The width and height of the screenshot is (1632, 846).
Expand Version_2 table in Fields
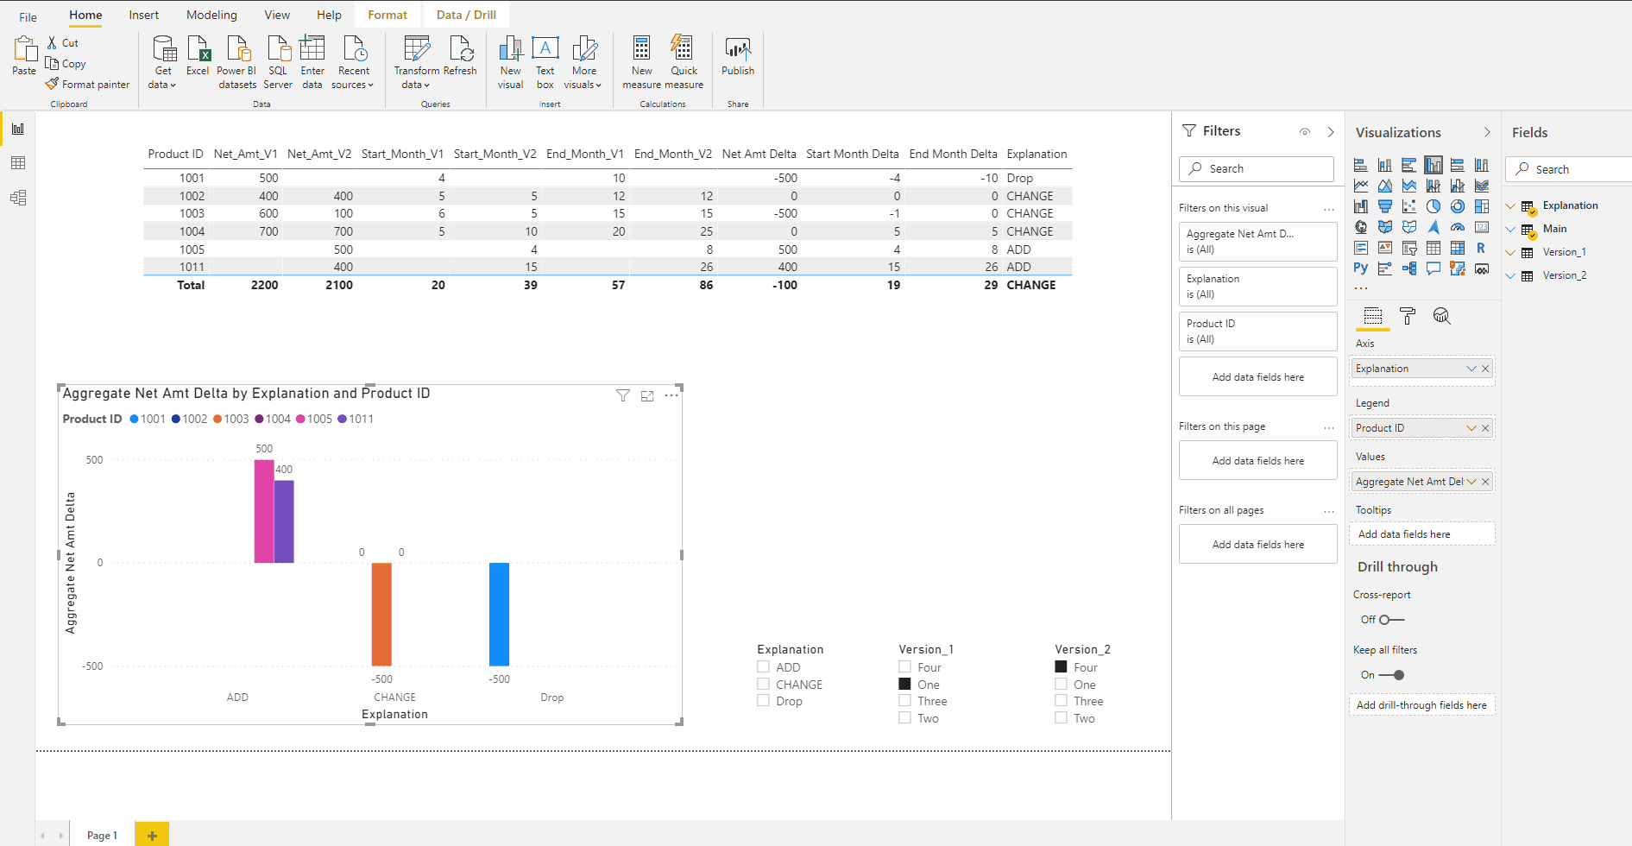[x=1511, y=275]
